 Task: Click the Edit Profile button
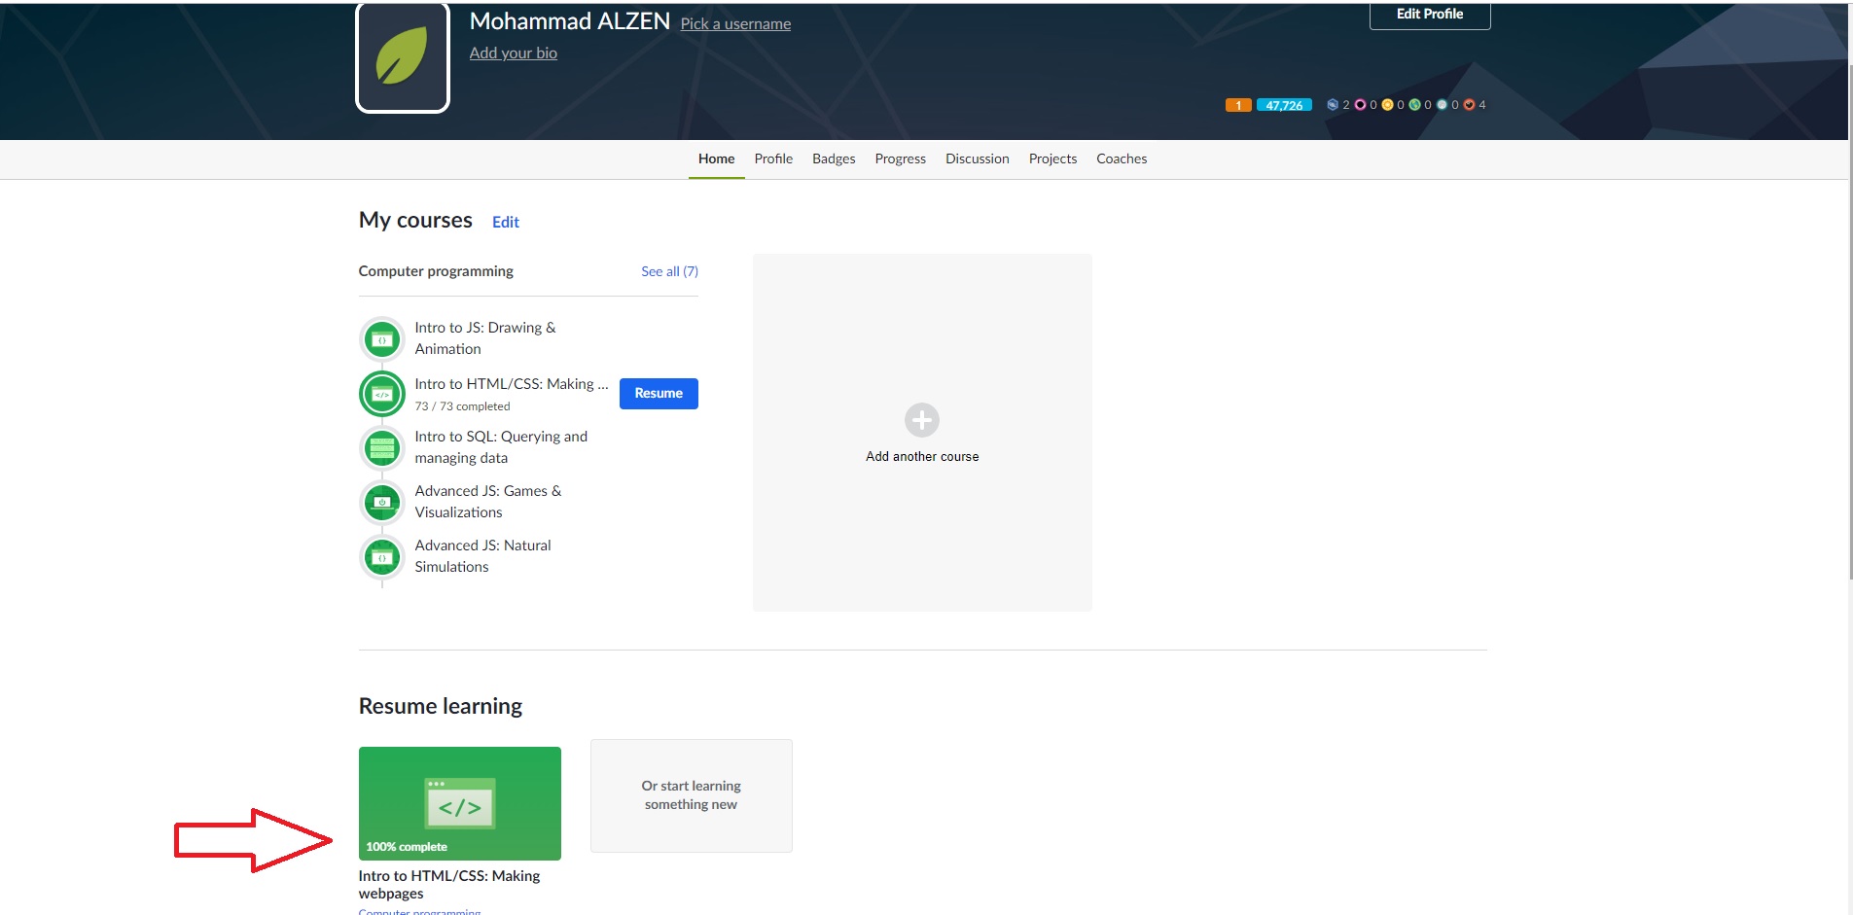1430,15
